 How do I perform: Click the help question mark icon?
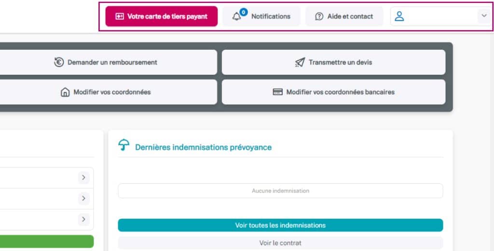pos(319,16)
